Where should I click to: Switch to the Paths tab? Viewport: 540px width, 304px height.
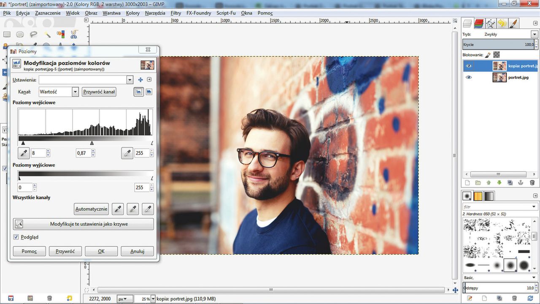[x=490, y=23]
